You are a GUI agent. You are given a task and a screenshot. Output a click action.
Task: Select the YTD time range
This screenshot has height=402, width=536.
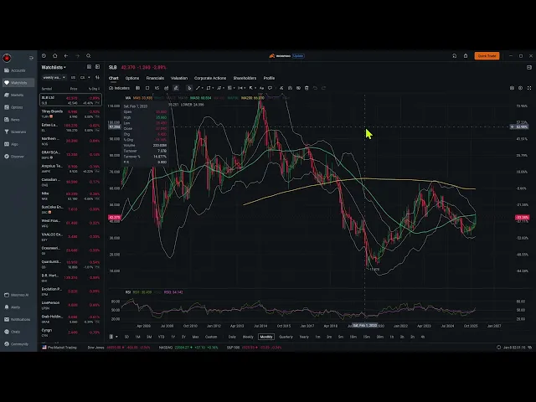(161, 337)
